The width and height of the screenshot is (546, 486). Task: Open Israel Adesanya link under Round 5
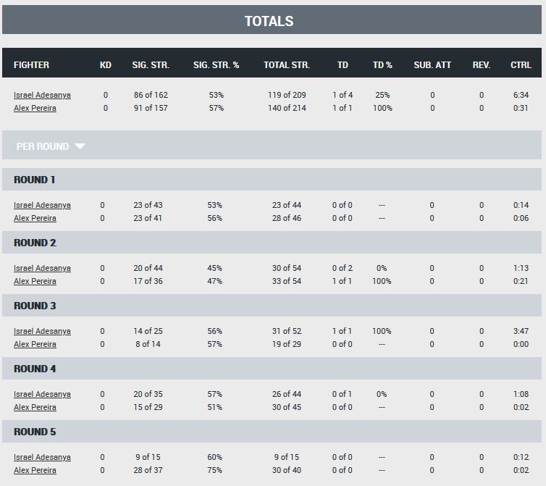pyautogui.click(x=42, y=458)
